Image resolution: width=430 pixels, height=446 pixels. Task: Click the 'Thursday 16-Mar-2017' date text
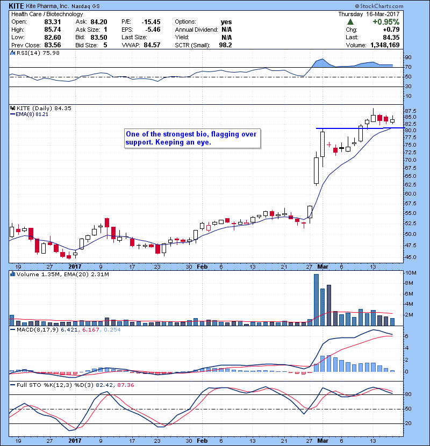point(369,14)
